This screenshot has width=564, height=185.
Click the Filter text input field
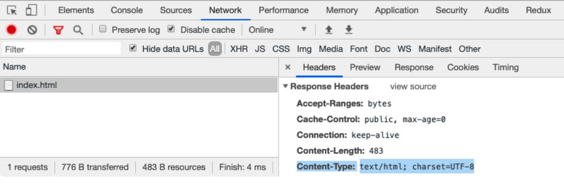click(62, 49)
